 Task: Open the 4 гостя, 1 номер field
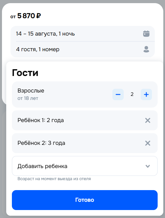point(83,49)
